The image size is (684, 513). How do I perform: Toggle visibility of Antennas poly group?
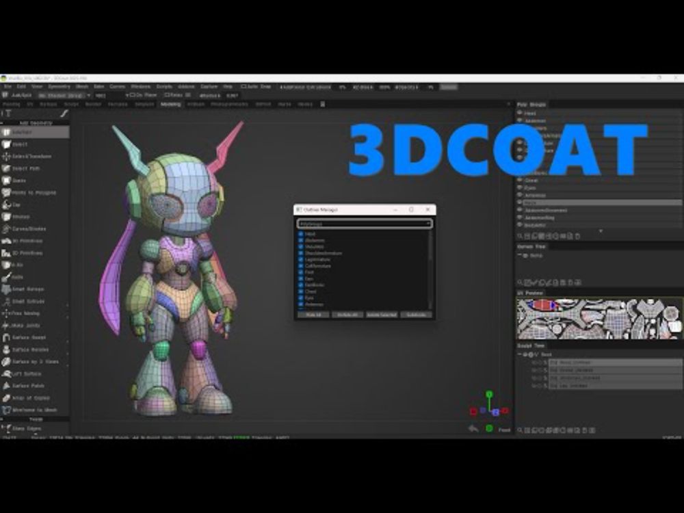pos(520,195)
